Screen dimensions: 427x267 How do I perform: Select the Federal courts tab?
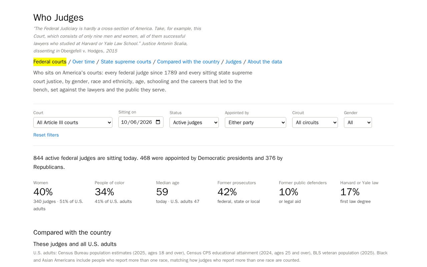50,62
